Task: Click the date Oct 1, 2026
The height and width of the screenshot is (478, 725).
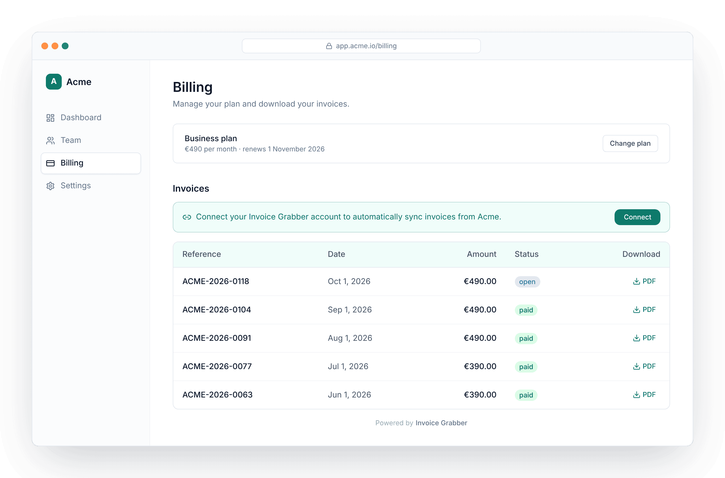Action: pos(349,281)
